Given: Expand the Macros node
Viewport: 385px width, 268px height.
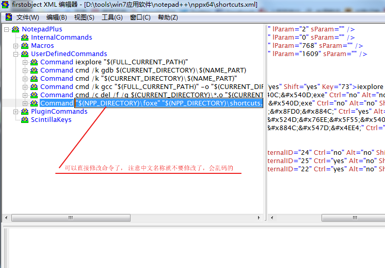Looking at the screenshot, I should pyautogui.click(x=15, y=46).
